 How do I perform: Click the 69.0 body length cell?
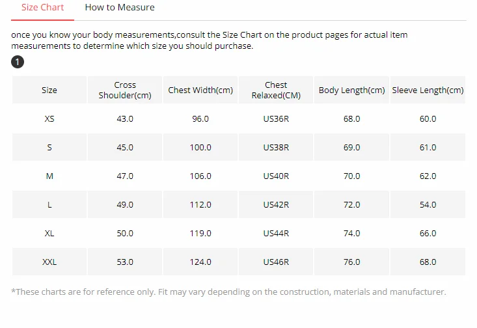point(351,147)
